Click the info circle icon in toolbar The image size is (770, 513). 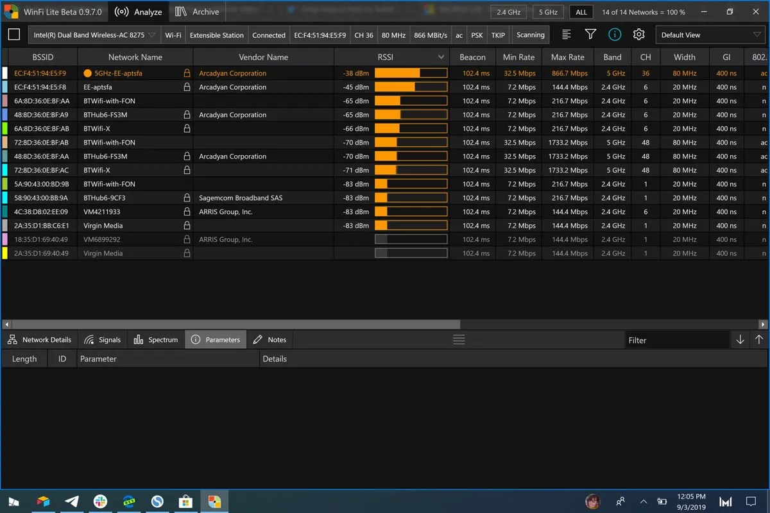coord(615,35)
